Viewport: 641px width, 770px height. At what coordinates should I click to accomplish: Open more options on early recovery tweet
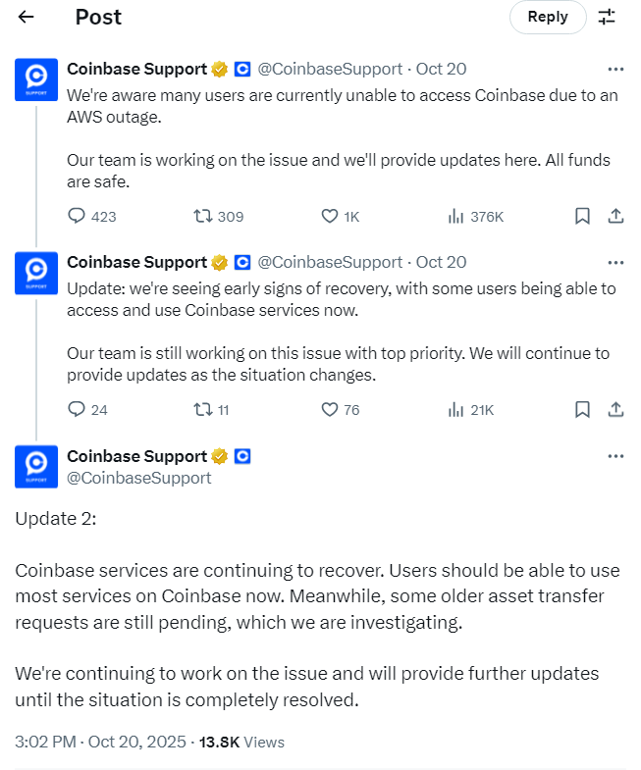615,262
